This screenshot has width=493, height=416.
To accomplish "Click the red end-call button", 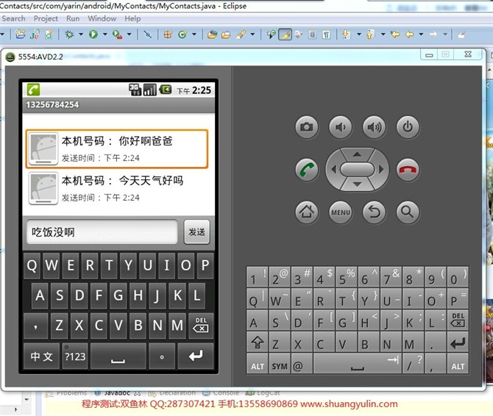I will click(408, 170).
